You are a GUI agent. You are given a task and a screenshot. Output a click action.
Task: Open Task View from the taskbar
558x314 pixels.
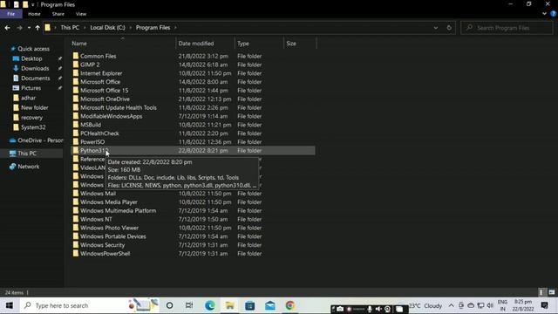click(x=189, y=305)
